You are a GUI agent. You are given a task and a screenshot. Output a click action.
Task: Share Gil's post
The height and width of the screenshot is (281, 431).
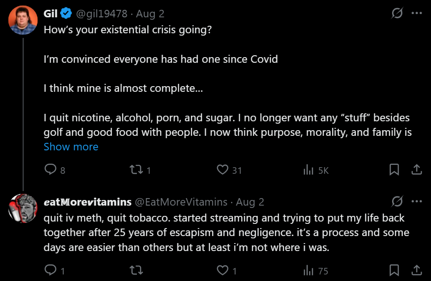[x=416, y=170]
